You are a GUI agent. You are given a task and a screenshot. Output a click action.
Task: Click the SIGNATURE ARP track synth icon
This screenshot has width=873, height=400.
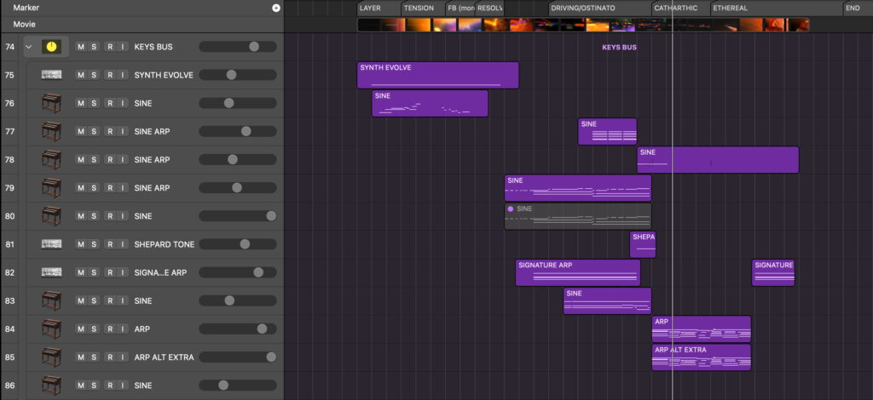pos(52,272)
